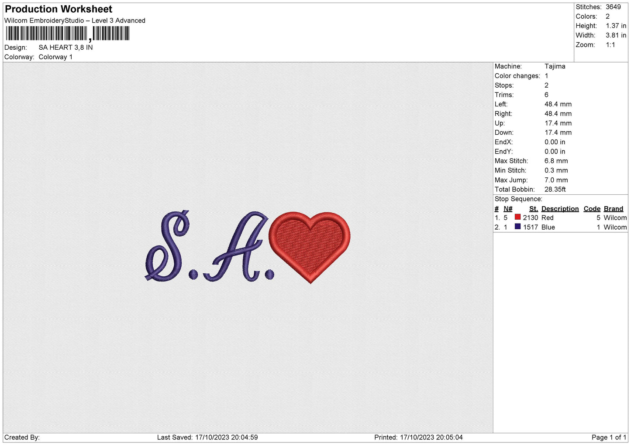This screenshot has height=445, width=631.
Task: Click the embroidered letter A in the design
Action: coord(235,246)
